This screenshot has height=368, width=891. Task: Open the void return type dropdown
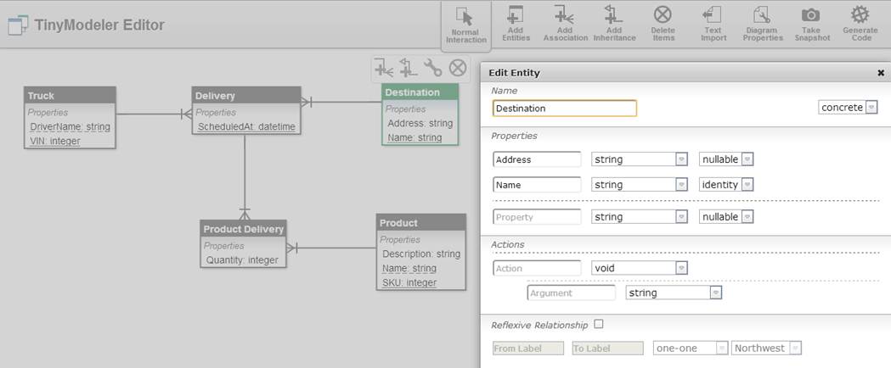point(640,268)
